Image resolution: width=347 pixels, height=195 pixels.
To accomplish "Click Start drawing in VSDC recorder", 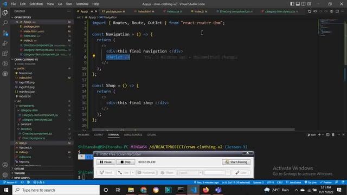I will tap(236, 162).
